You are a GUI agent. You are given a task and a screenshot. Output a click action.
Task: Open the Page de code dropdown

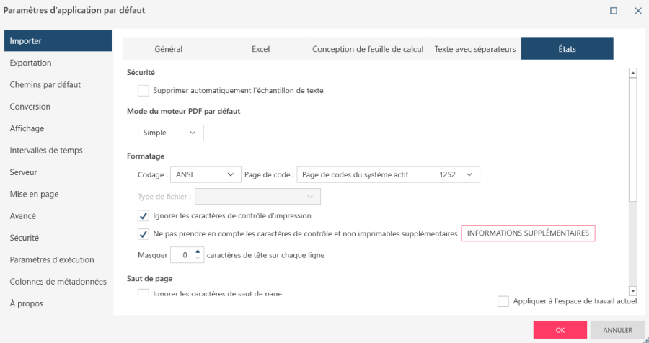(388, 174)
